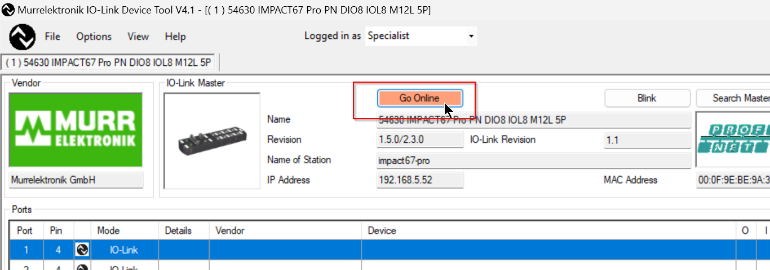The image size is (770, 270).
Task: Click the IO-Link Revision field 1.1
Action: 647,140
